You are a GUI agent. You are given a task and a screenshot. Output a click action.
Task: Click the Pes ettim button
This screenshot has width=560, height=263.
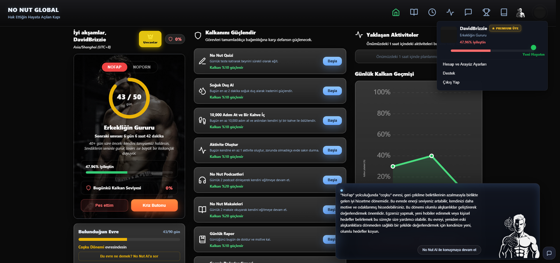click(x=105, y=205)
